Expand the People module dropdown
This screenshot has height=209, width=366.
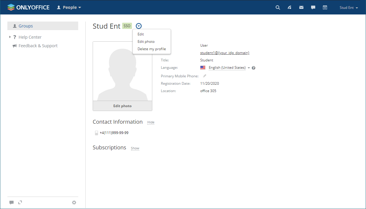point(69,7)
